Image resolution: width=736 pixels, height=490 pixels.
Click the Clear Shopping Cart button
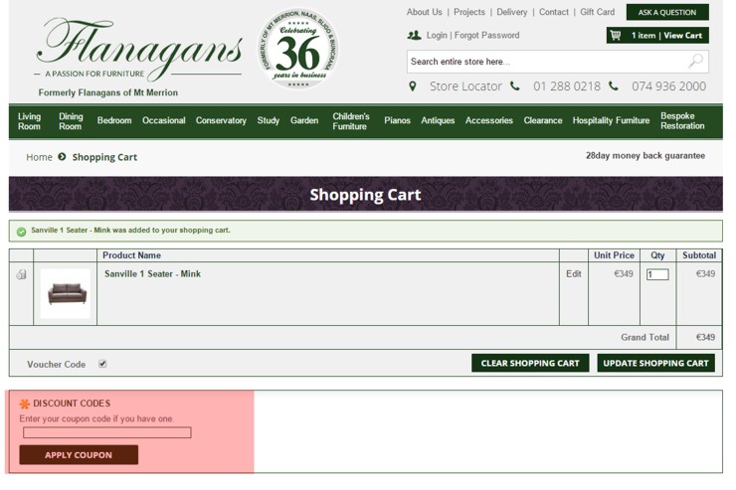[530, 363]
